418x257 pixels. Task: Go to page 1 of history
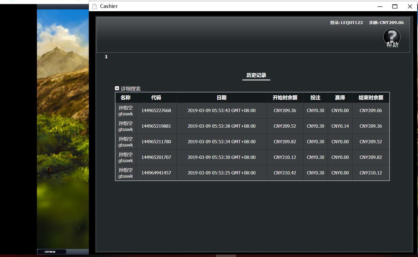pyautogui.click(x=106, y=57)
